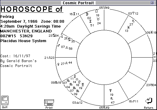Click the HOROSCOPE of heading
Screen dimensions: 157x110
(31, 9)
